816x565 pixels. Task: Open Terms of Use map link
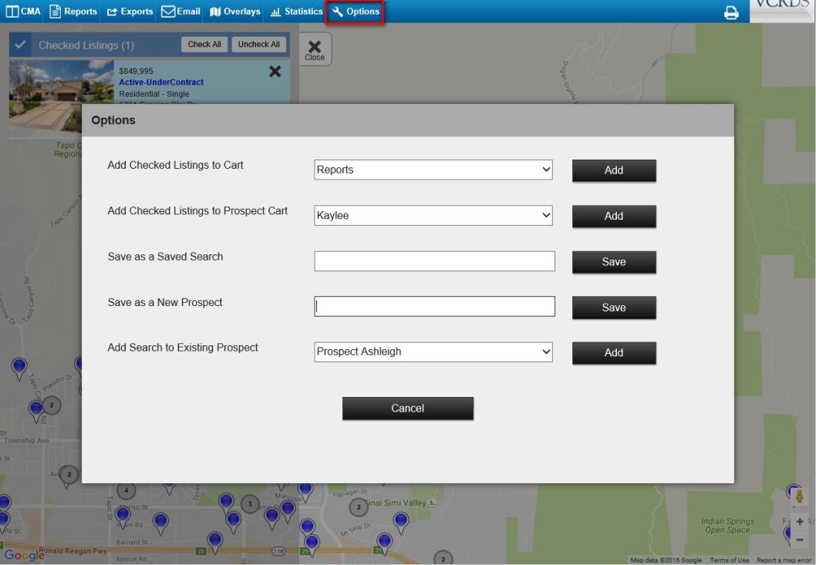click(729, 560)
